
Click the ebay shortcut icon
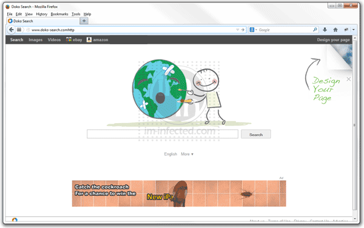click(69, 39)
